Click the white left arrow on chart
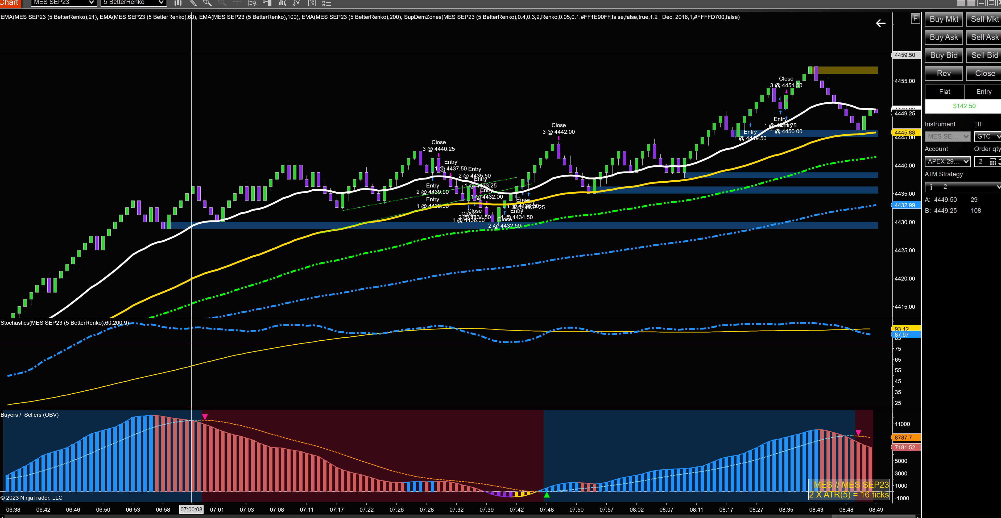 point(880,23)
